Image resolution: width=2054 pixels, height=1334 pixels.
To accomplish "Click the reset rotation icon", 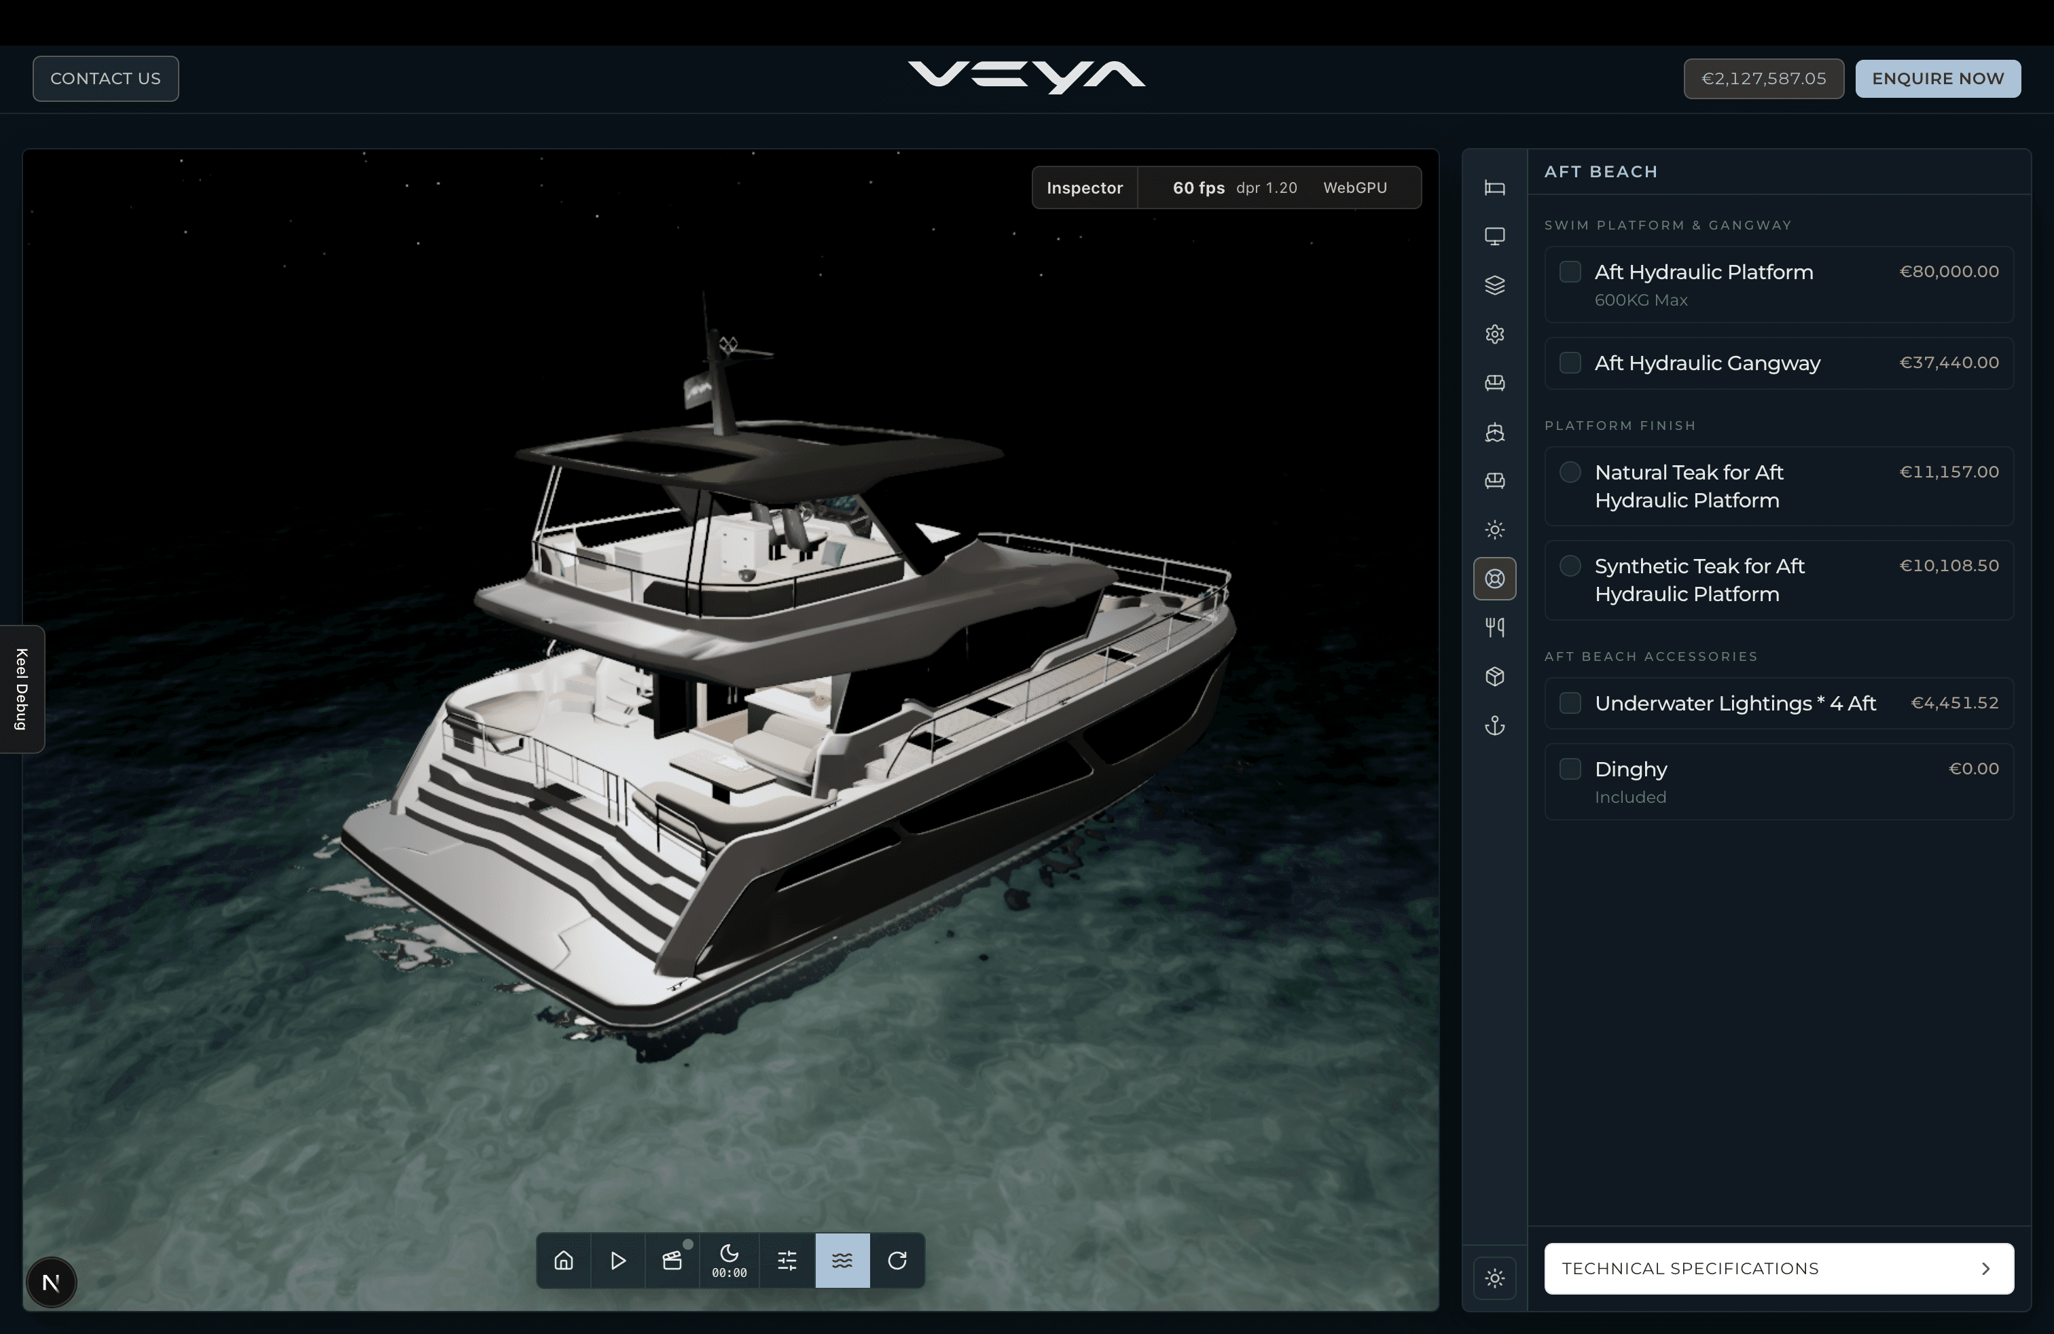I will [897, 1261].
